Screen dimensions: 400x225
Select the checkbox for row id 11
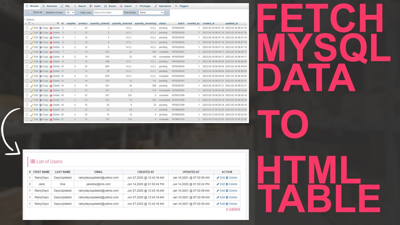[x=27, y=71]
